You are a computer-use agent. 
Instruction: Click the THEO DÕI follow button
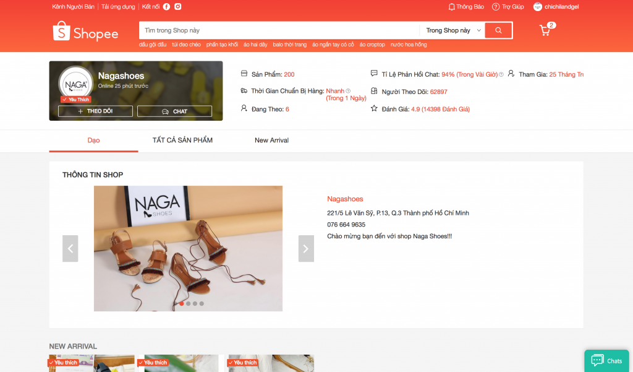pos(95,111)
